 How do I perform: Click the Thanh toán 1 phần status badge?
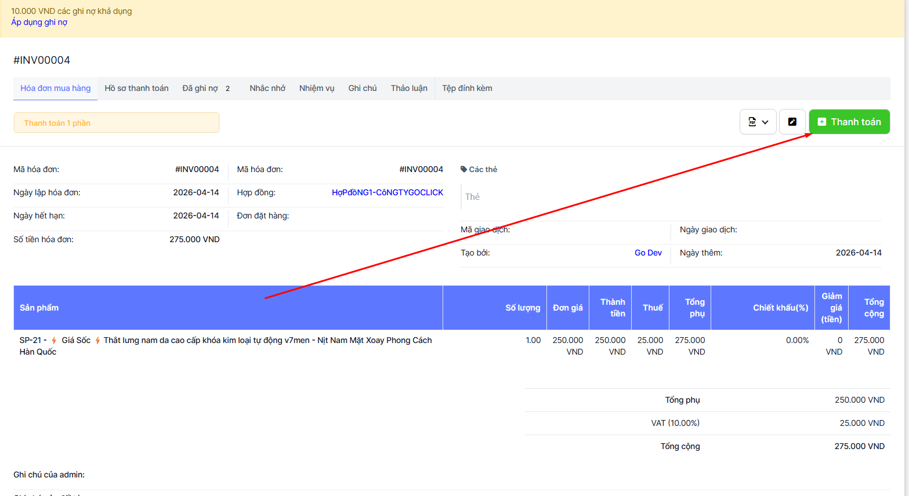tap(116, 123)
